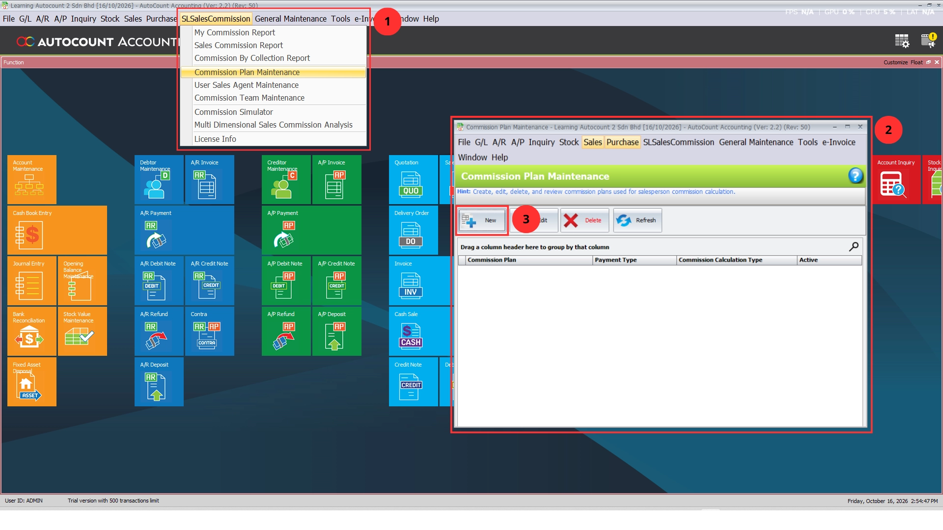The width and height of the screenshot is (943, 530).
Task: Click Commission Calculation Type column header
Action: [736, 260]
